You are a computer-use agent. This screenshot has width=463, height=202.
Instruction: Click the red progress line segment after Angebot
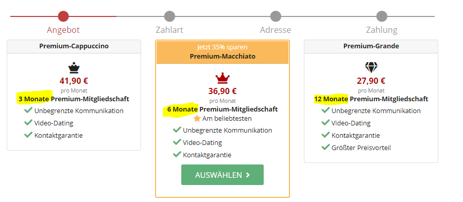click(92, 16)
